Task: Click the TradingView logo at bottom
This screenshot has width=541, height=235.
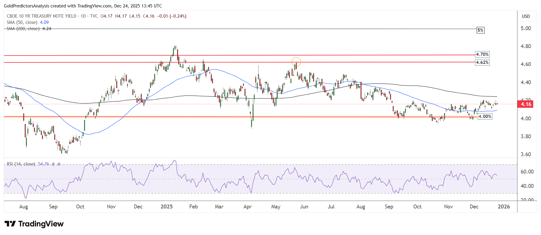Action: pyautogui.click(x=34, y=224)
